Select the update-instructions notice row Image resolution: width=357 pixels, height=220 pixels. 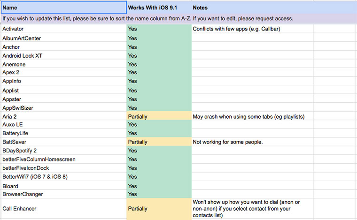point(178,19)
